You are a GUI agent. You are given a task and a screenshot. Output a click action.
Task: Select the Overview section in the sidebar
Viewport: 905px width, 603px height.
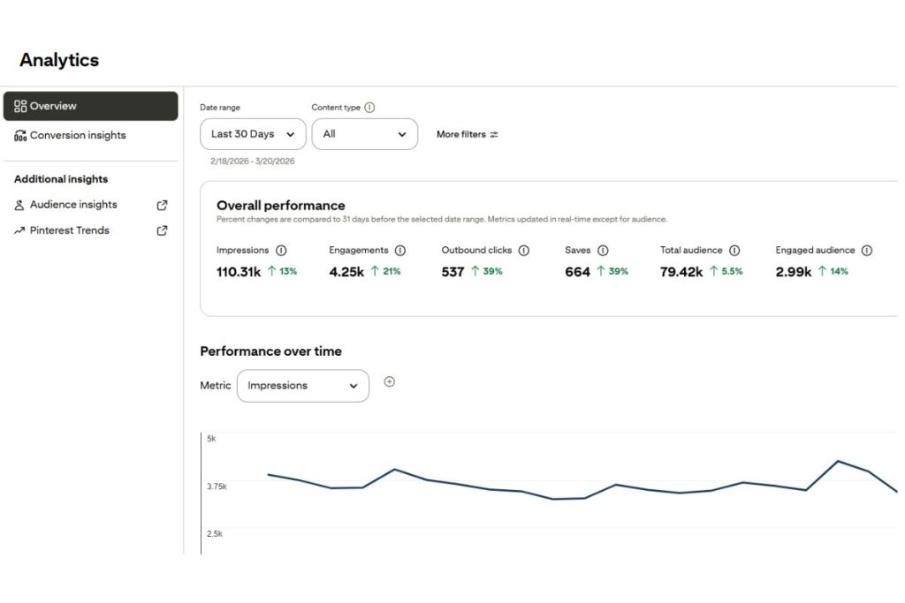(x=52, y=106)
